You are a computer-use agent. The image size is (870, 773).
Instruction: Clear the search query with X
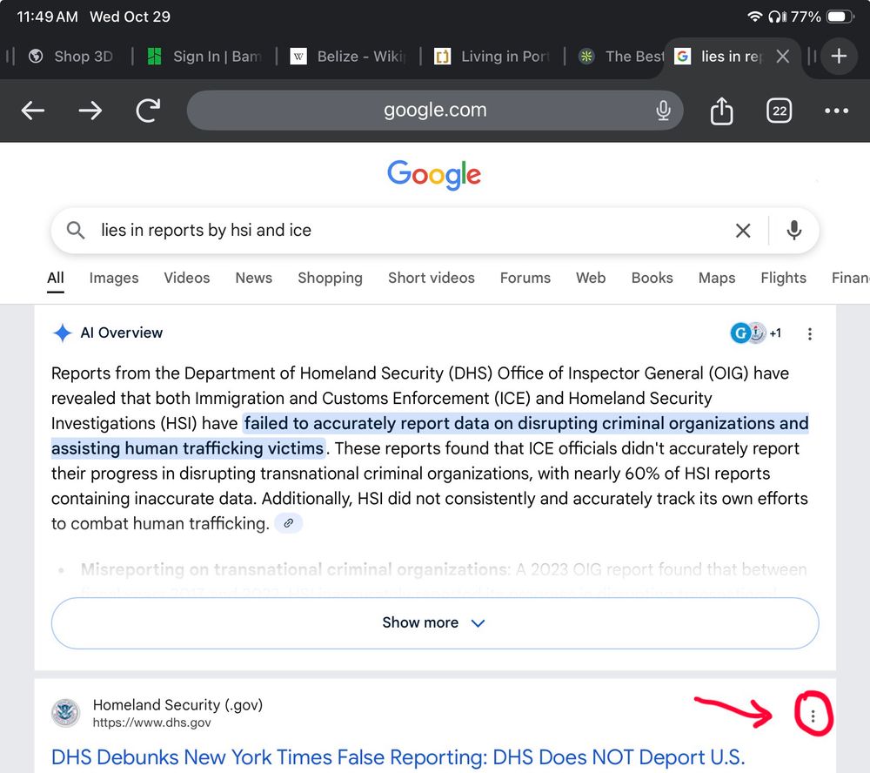(x=743, y=231)
